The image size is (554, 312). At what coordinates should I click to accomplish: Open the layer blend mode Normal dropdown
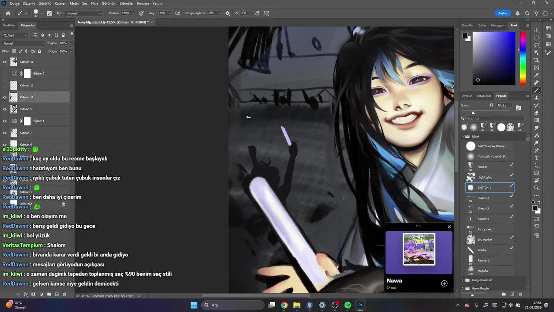pos(23,43)
